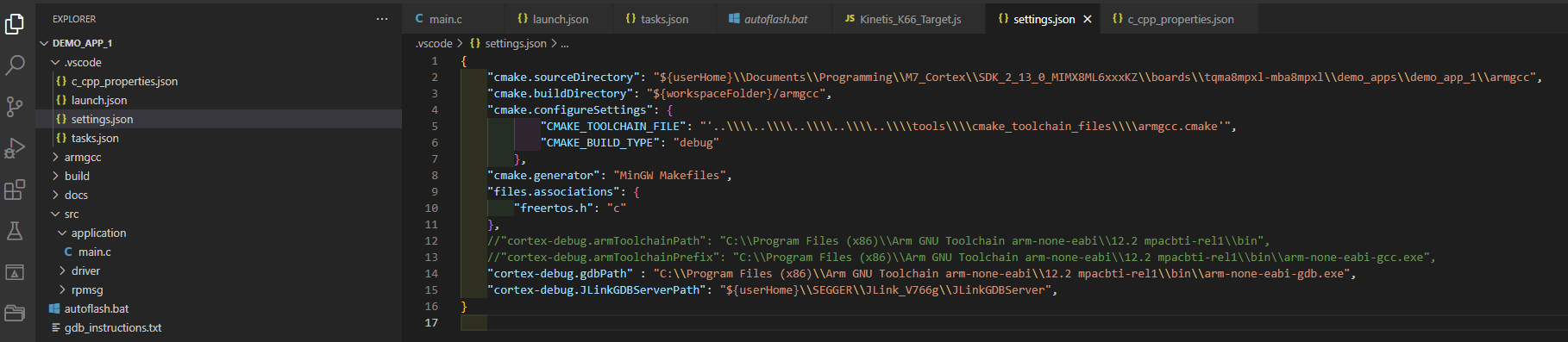Switch to the main.c tab
This screenshot has width=1568, height=342.
pos(445,19)
